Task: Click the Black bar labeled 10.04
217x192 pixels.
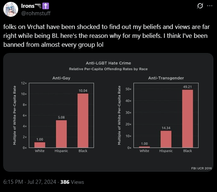Action: pos(83,121)
